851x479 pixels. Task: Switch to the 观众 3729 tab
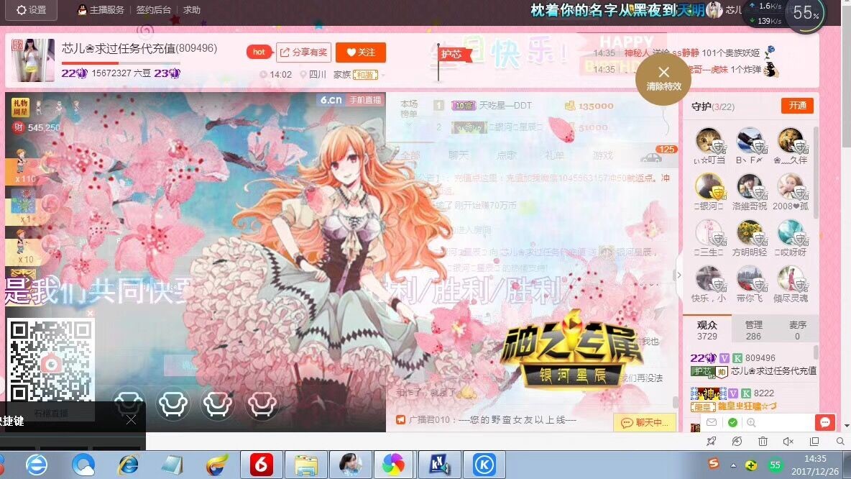pos(707,329)
